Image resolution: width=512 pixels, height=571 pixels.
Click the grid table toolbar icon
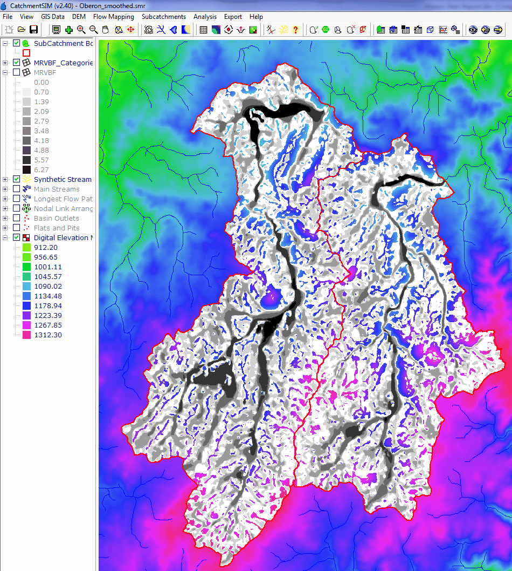(x=203, y=30)
